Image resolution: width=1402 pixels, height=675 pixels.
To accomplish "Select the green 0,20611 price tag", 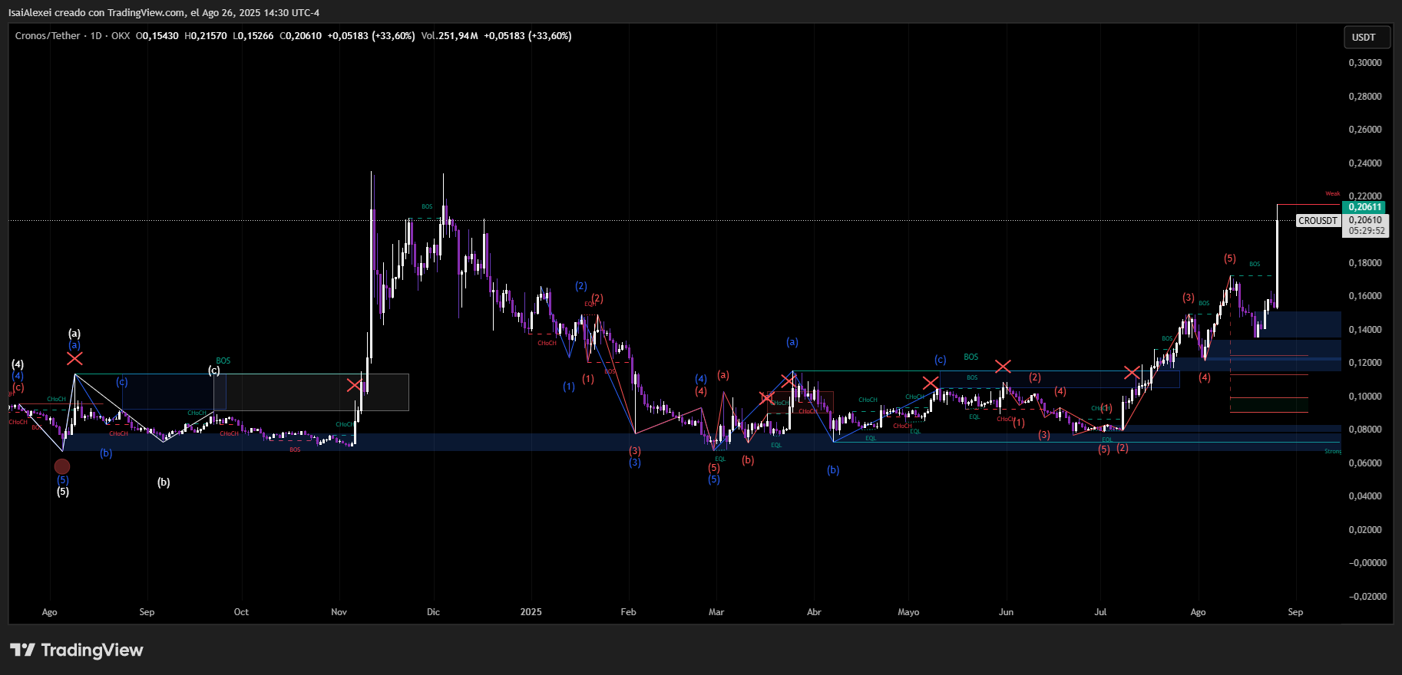I will coord(1365,207).
